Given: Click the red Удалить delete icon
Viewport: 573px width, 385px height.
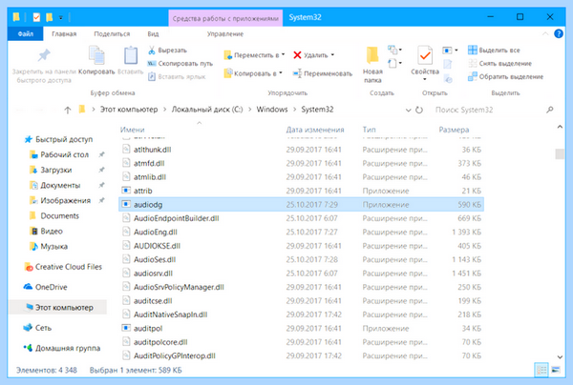Looking at the screenshot, I should tap(297, 55).
